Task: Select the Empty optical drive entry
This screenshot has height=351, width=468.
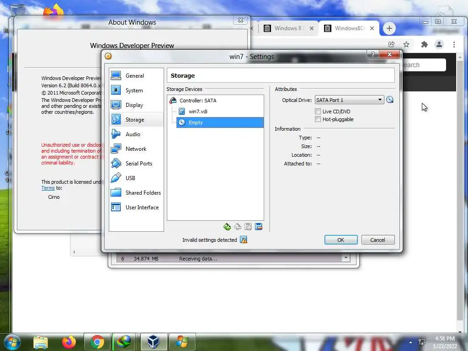Action: (x=220, y=122)
